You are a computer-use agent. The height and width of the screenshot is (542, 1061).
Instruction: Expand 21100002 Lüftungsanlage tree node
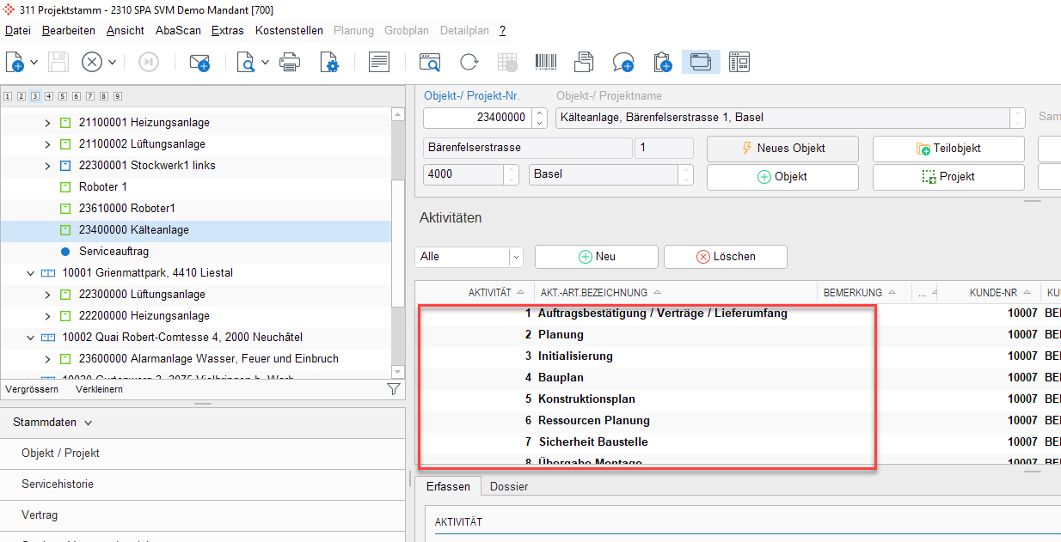(x=47, y=144)
